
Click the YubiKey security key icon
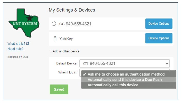pyautogui.click(x=54, y=39)
